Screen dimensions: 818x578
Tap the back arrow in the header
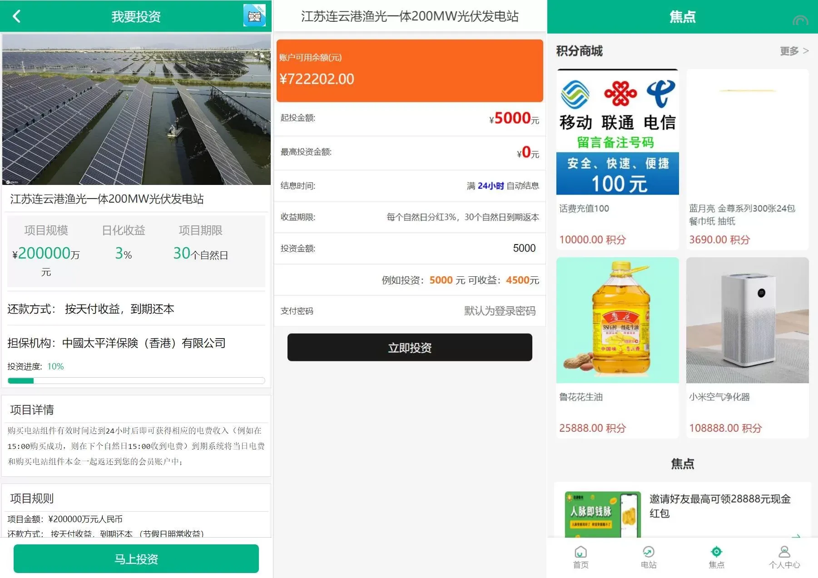[x=17, y=16]
